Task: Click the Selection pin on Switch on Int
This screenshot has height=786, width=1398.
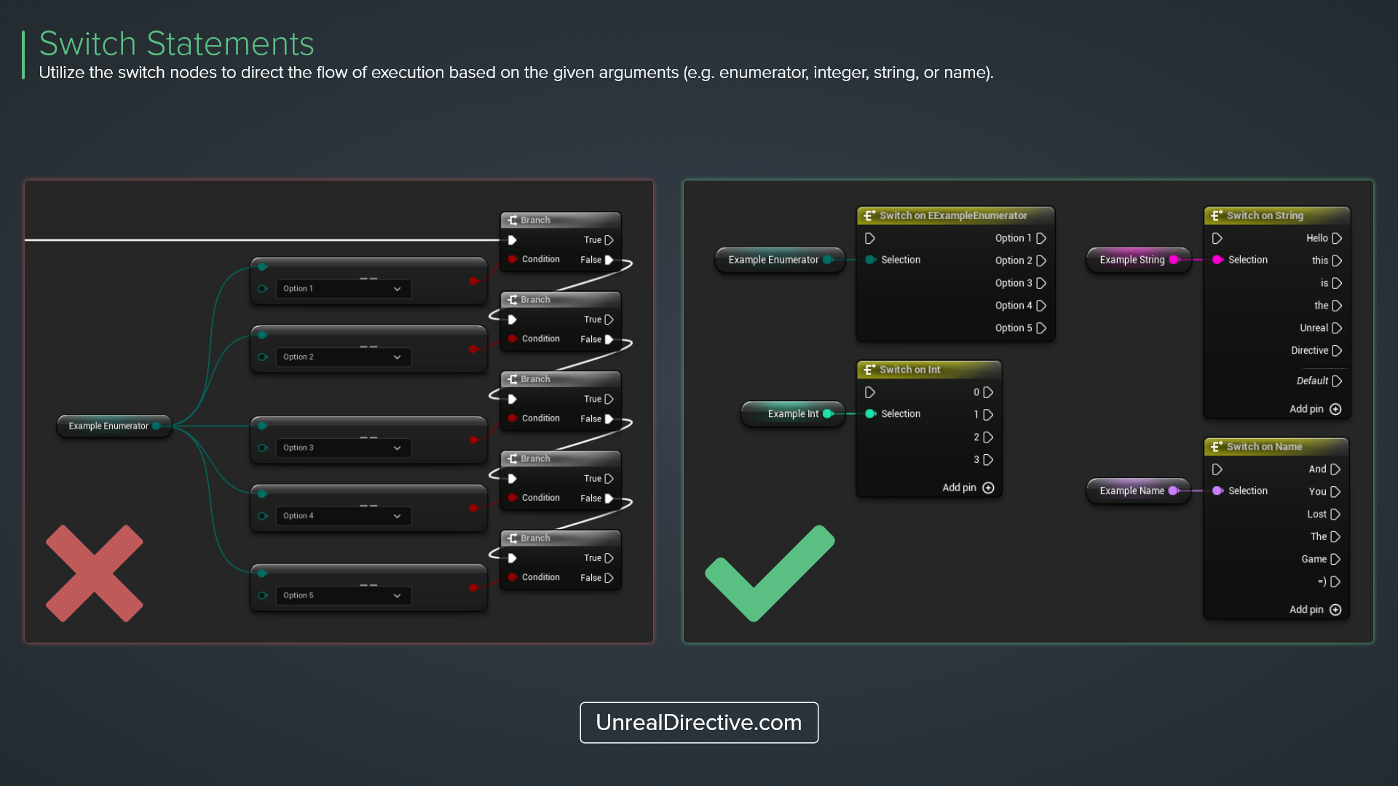Action: 869,413
